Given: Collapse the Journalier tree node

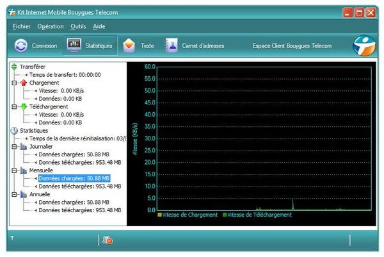Looking at the screenshot, I should [14, 147].
